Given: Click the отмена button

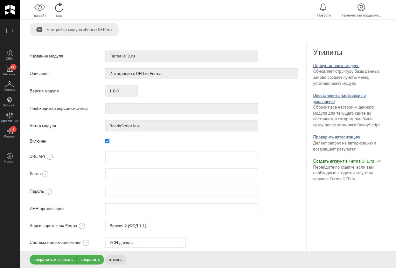Looking at the screenshot, I should [x=115, y=260].
